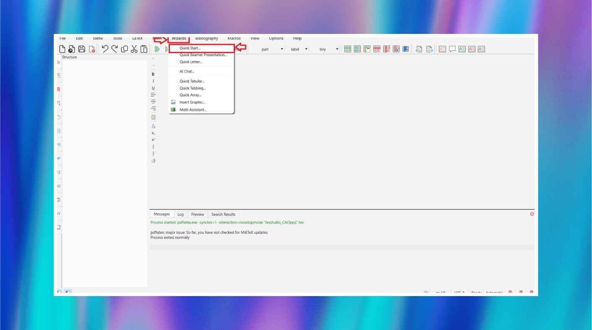Image resolution: width=592 pixels, height=330 pixels.
Task: Open the View menu
Action: [x=255, y=38]
